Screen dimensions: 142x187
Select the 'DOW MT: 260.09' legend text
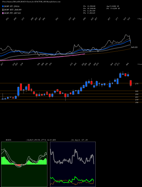coord(13,10)
